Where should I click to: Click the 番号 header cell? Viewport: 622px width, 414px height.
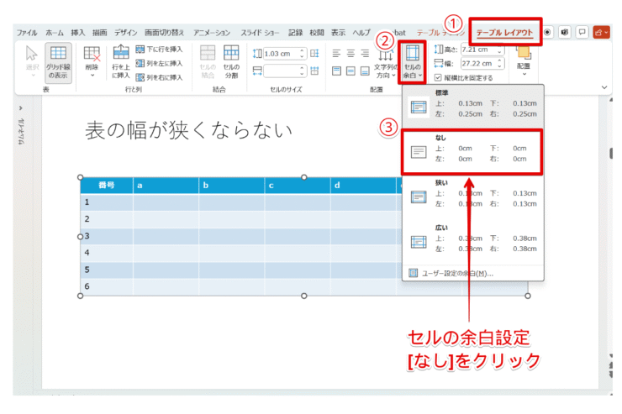click(107, 186)
